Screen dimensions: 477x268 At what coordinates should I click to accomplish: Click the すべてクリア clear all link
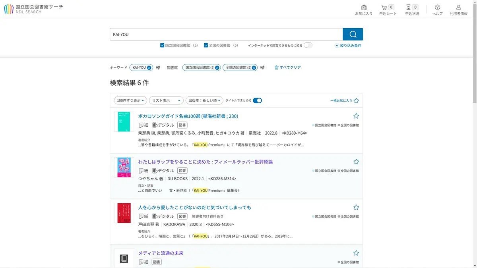(287, 67)
